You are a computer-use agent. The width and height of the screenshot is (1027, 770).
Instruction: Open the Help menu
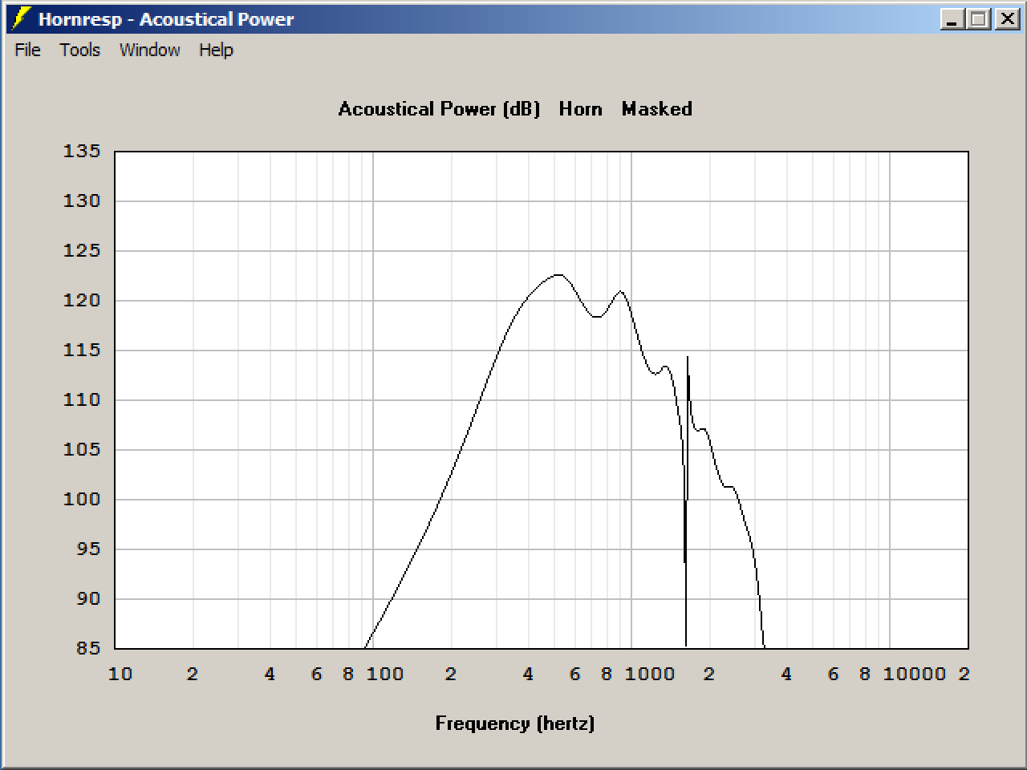click(x=216, y=50)
